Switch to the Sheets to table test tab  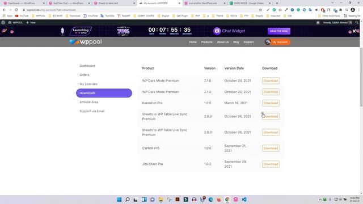pos(115,3)
